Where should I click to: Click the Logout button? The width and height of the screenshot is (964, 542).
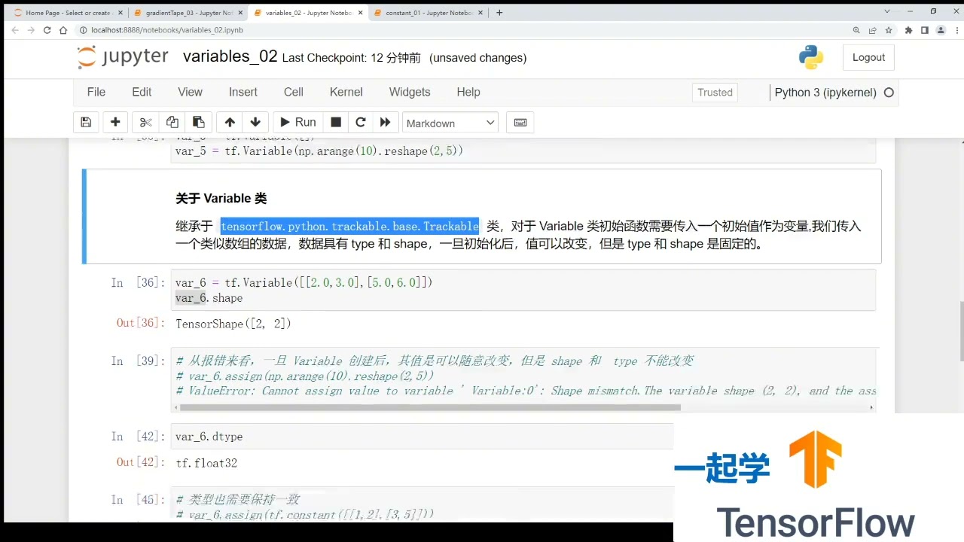[868, 57]
